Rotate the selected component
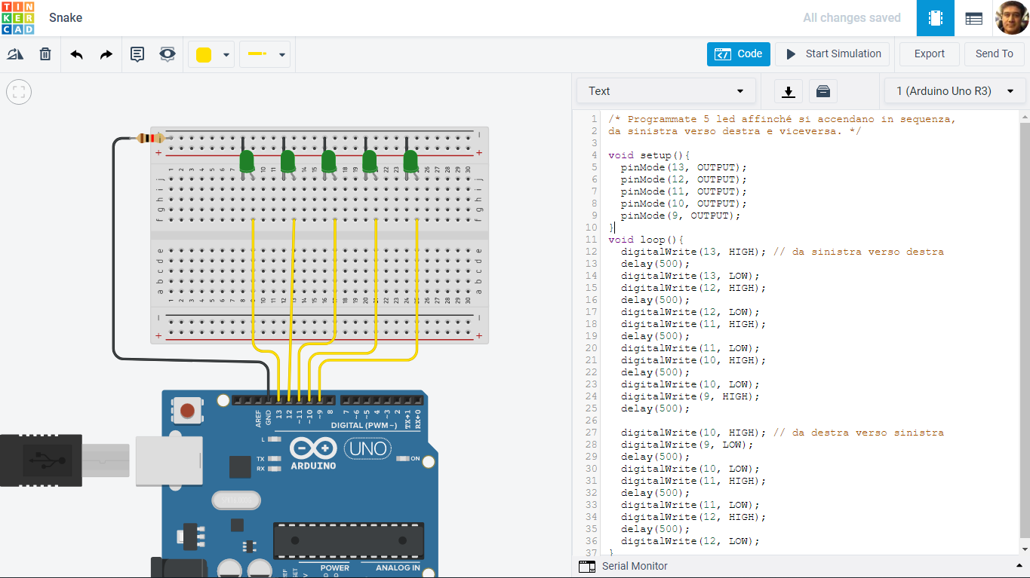The height and width of the screenshot is (578, 1030). (x=15, y=54)
